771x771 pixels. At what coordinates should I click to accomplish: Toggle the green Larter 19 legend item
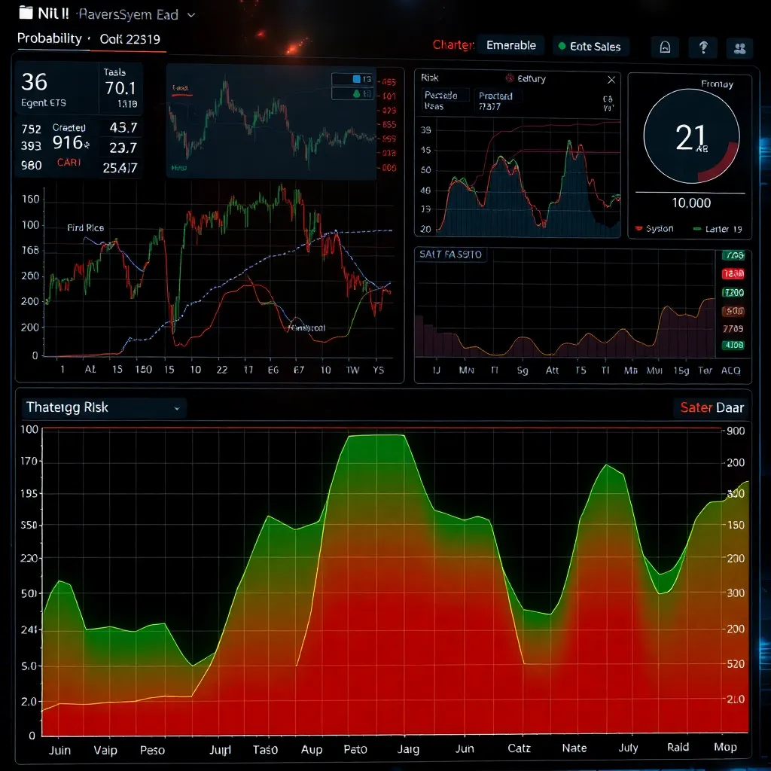[x=697, y=228]
